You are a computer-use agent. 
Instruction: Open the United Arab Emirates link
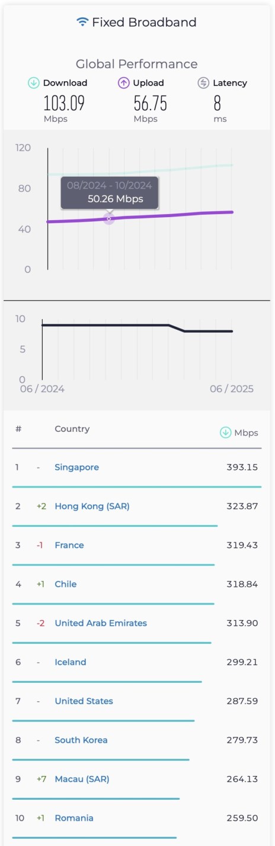[x=101, y=623]
